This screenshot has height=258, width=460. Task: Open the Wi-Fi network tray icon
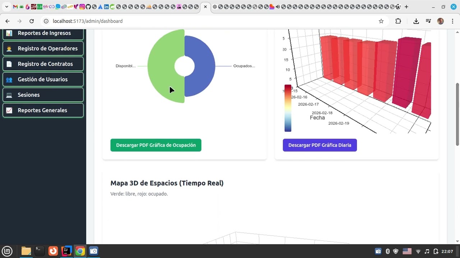[x=418, y=251]
